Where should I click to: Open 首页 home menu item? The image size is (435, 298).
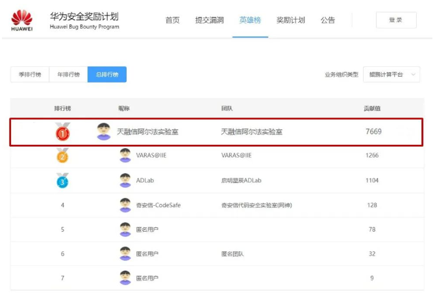(x=172, y=20)
